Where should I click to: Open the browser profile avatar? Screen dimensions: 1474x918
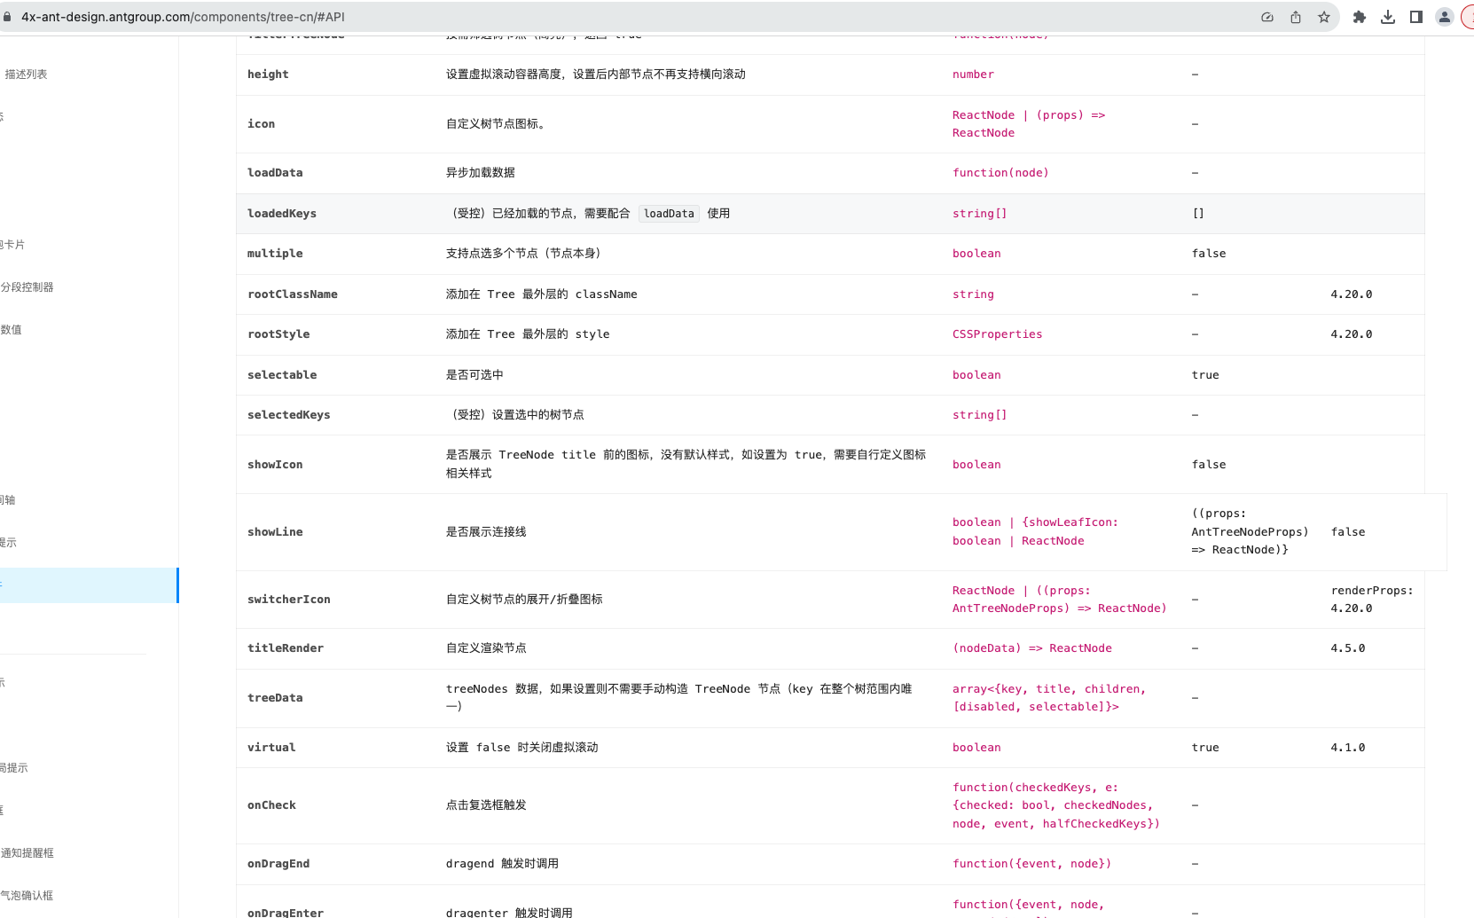1444,16
